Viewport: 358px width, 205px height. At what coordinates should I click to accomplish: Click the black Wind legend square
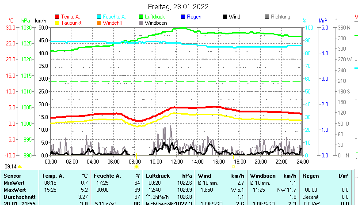coord(225,17)
